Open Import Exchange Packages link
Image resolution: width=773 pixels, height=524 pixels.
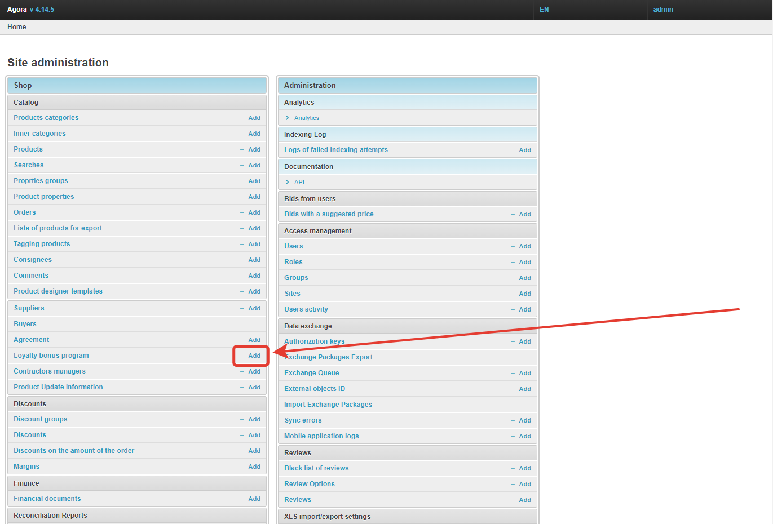point(328,405)
